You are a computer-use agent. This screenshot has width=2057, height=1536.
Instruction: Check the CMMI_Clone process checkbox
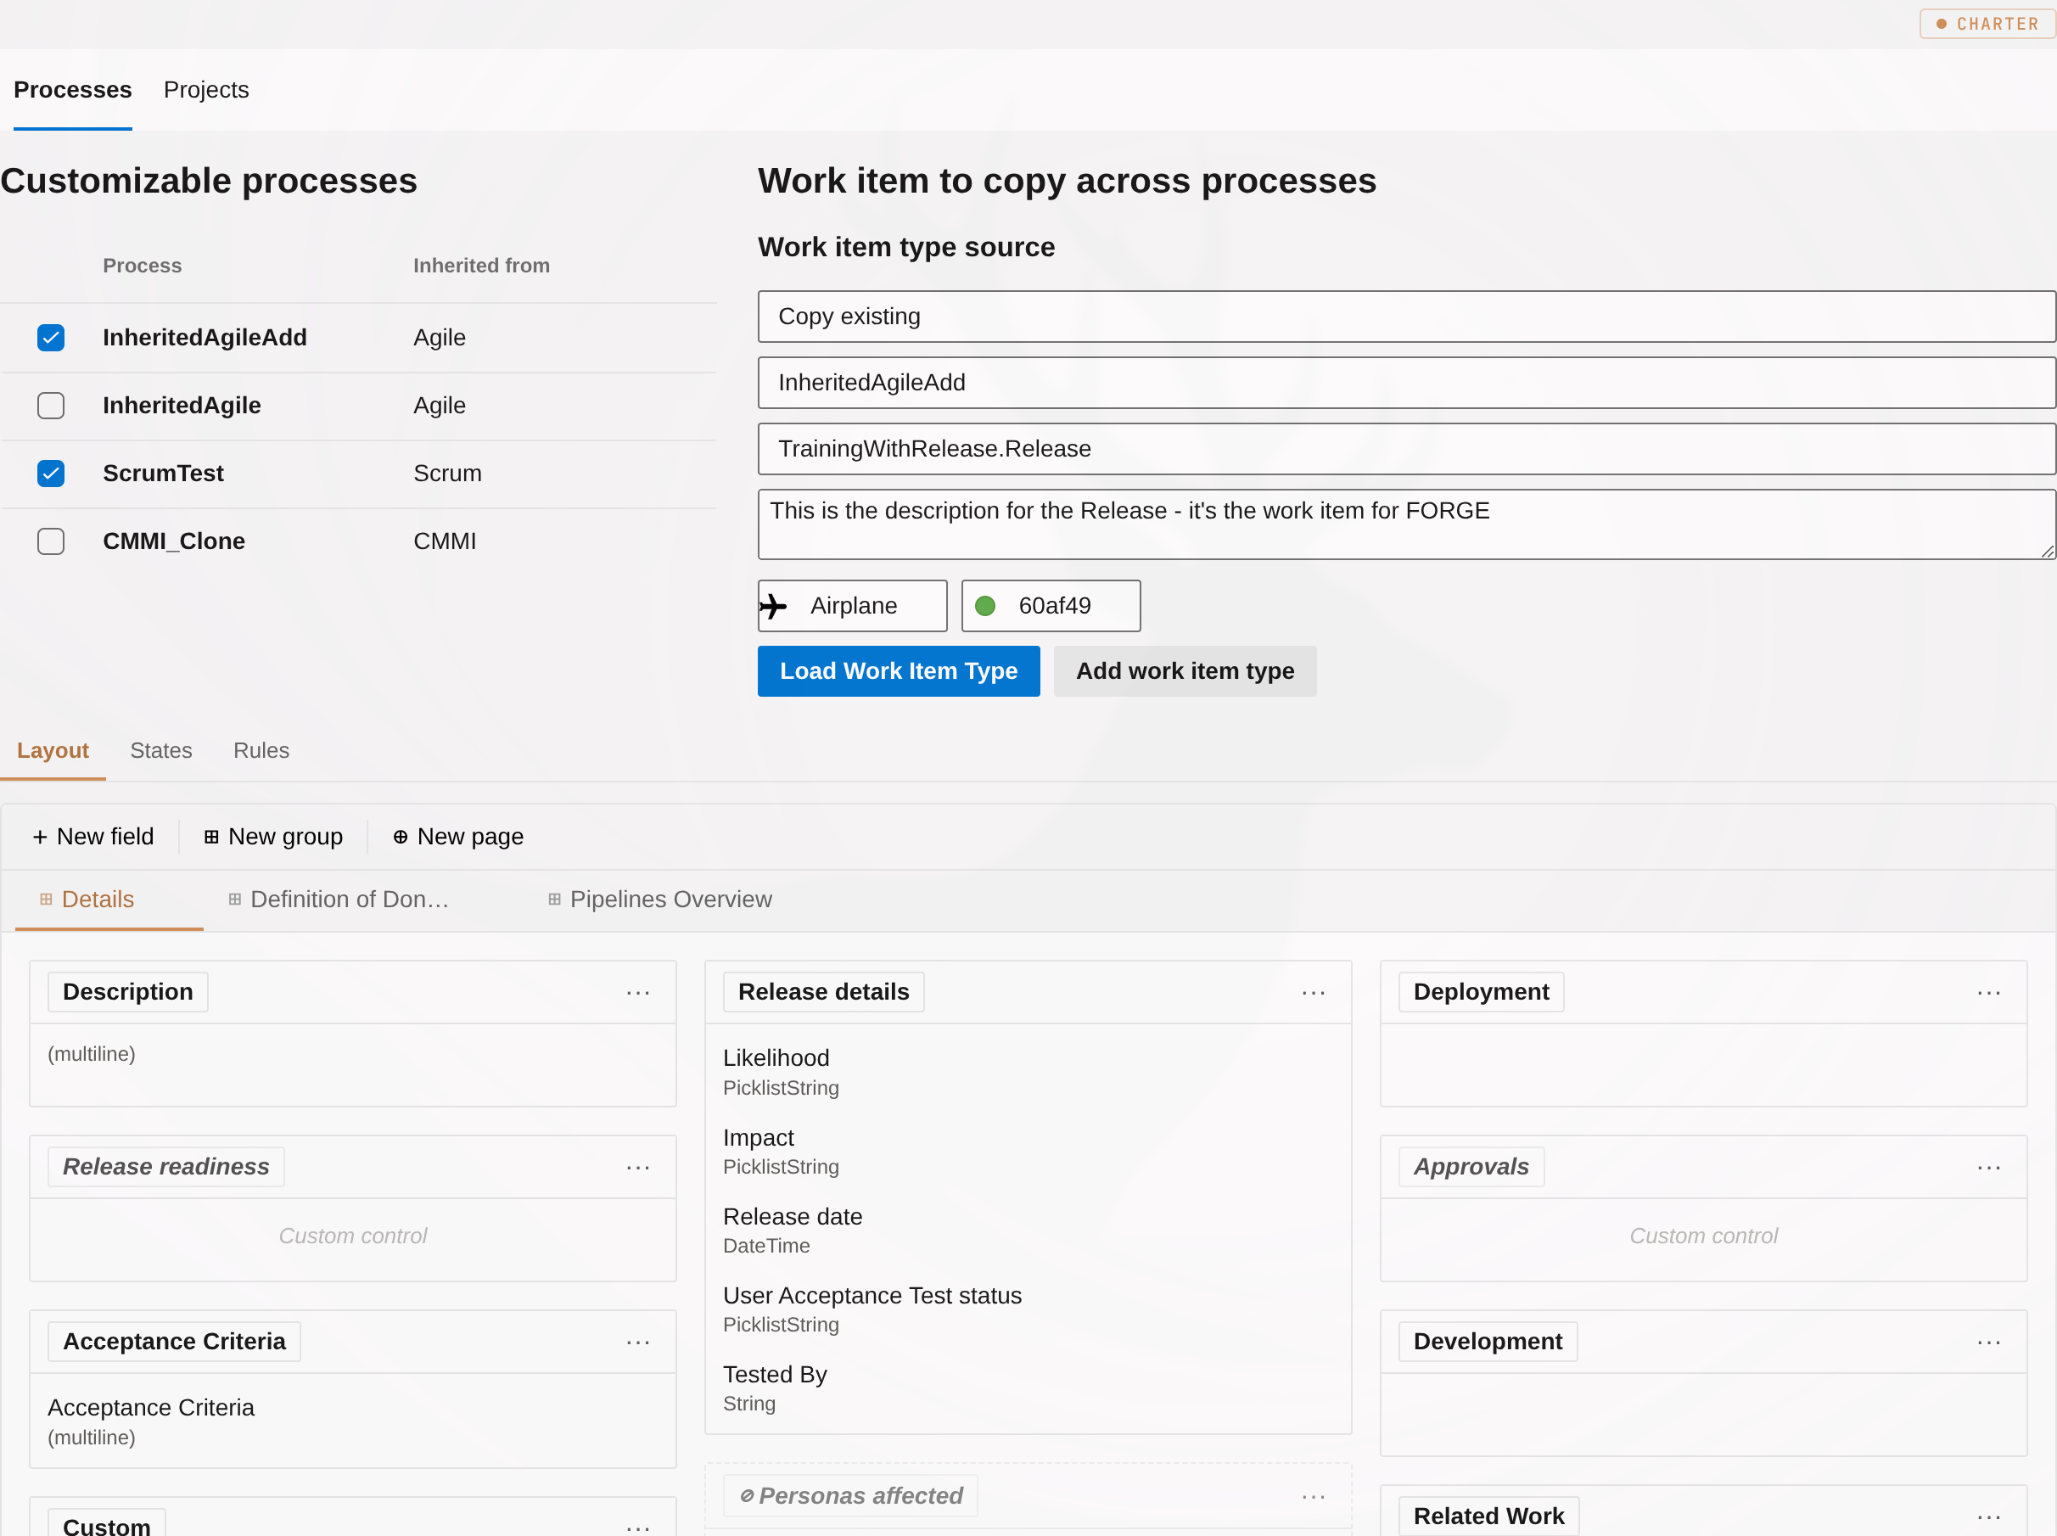pos(51,541)
